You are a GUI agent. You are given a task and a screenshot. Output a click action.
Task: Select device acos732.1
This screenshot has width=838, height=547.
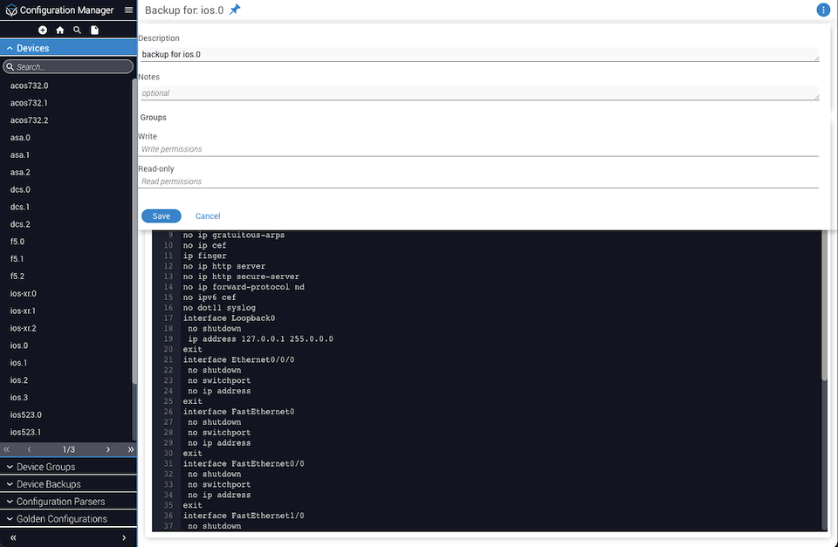pyautogui.click(x=29, y=103)
